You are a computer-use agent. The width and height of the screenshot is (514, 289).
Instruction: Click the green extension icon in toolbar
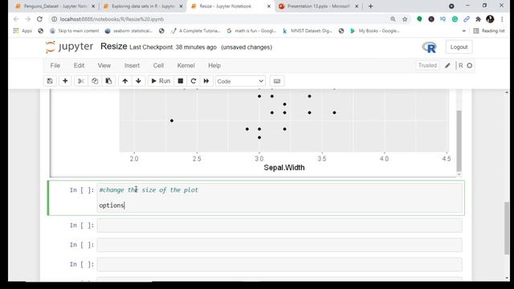[419, 19]
